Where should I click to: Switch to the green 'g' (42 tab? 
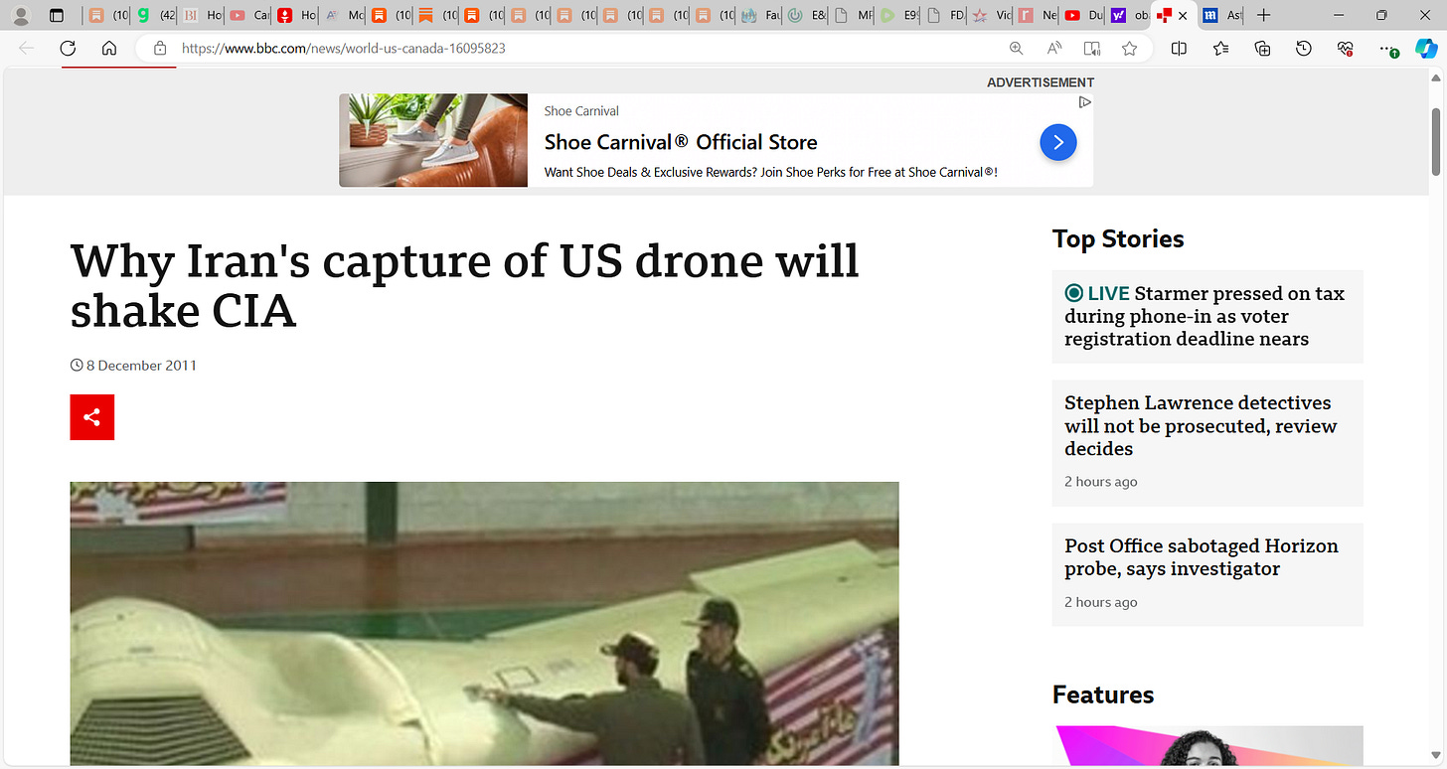click(153, 15)
